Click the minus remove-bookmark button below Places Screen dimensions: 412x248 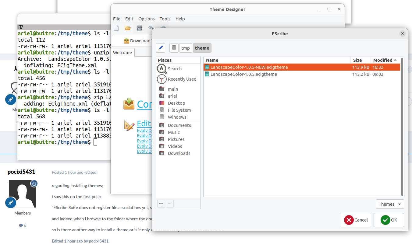(170, 204)
